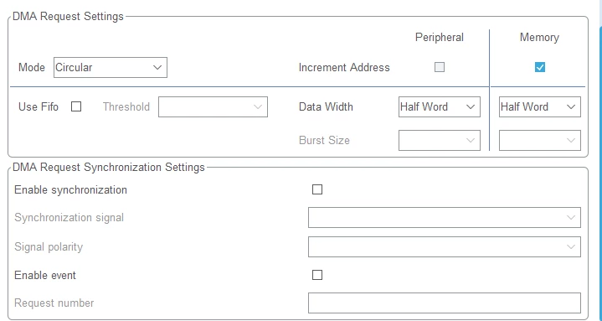Expand the Synchronization signal dropdown

445,217
